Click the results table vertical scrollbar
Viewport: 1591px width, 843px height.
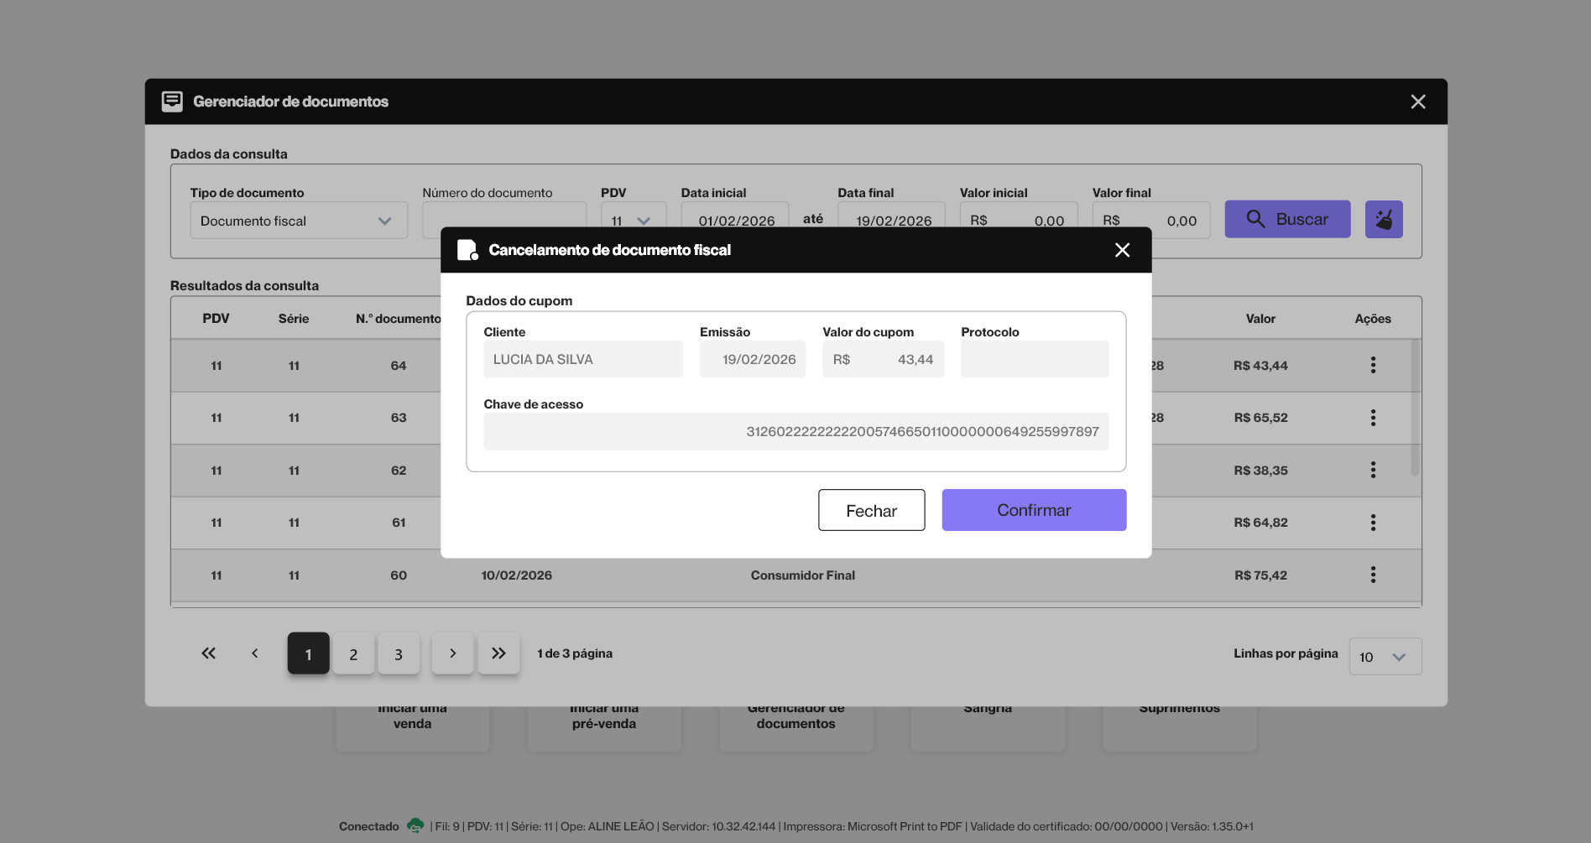[x=1415, y=408]
